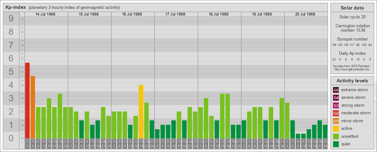377x152 pixels.
Task: Open the www.gfz-potsdam.de link
Action: 351,69
